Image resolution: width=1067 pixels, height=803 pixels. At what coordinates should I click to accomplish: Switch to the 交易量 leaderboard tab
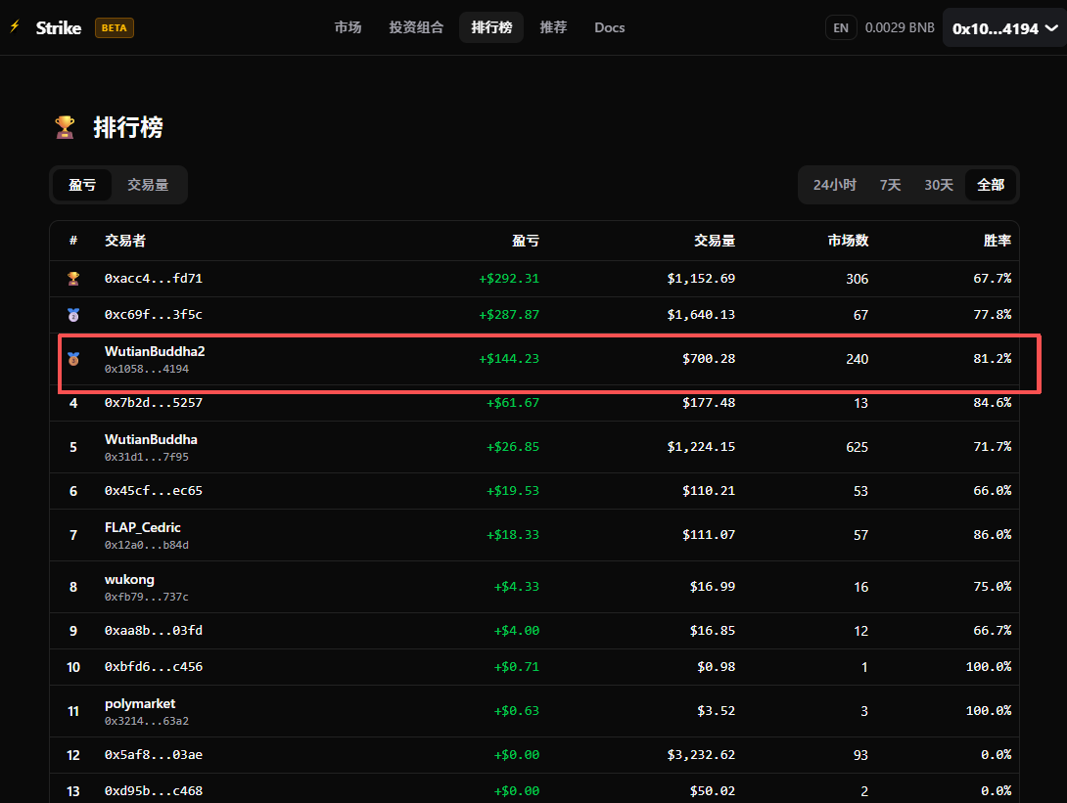tap(148, 185)
